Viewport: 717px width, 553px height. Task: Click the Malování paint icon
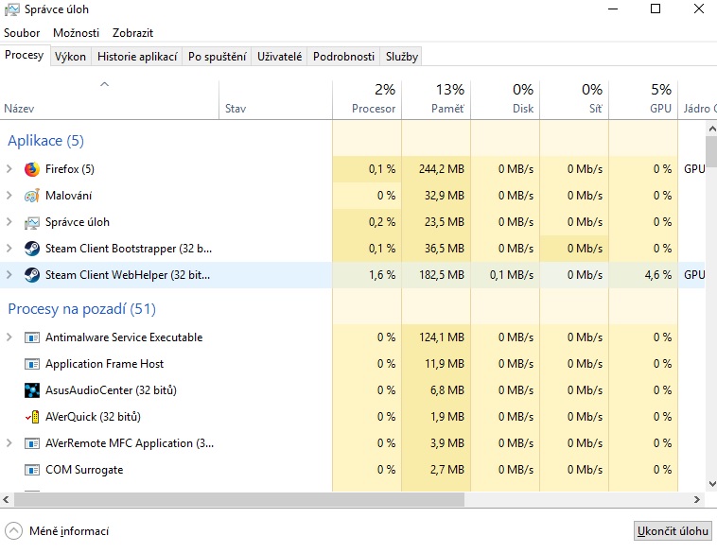pyautogui.click(x=32, y=196)
